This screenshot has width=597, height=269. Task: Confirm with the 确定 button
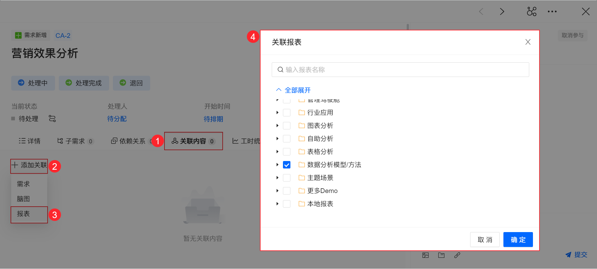[518, 240]
